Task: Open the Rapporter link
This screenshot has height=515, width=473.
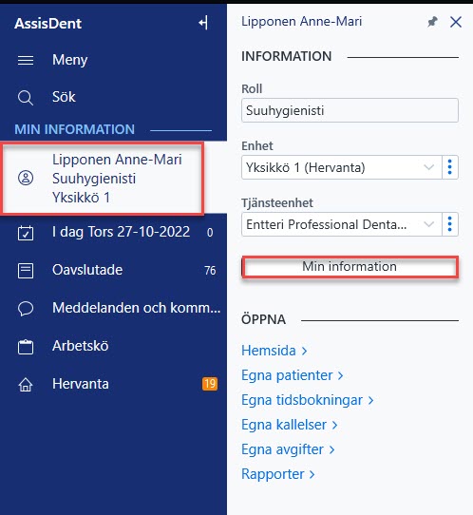Action: coord(278,474)
